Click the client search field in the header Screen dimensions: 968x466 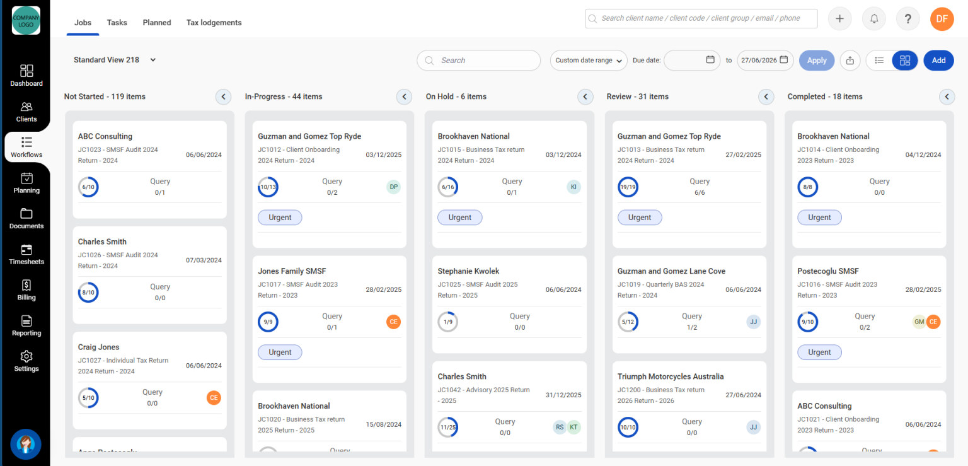pyautogui.click(x=701, y=19)
